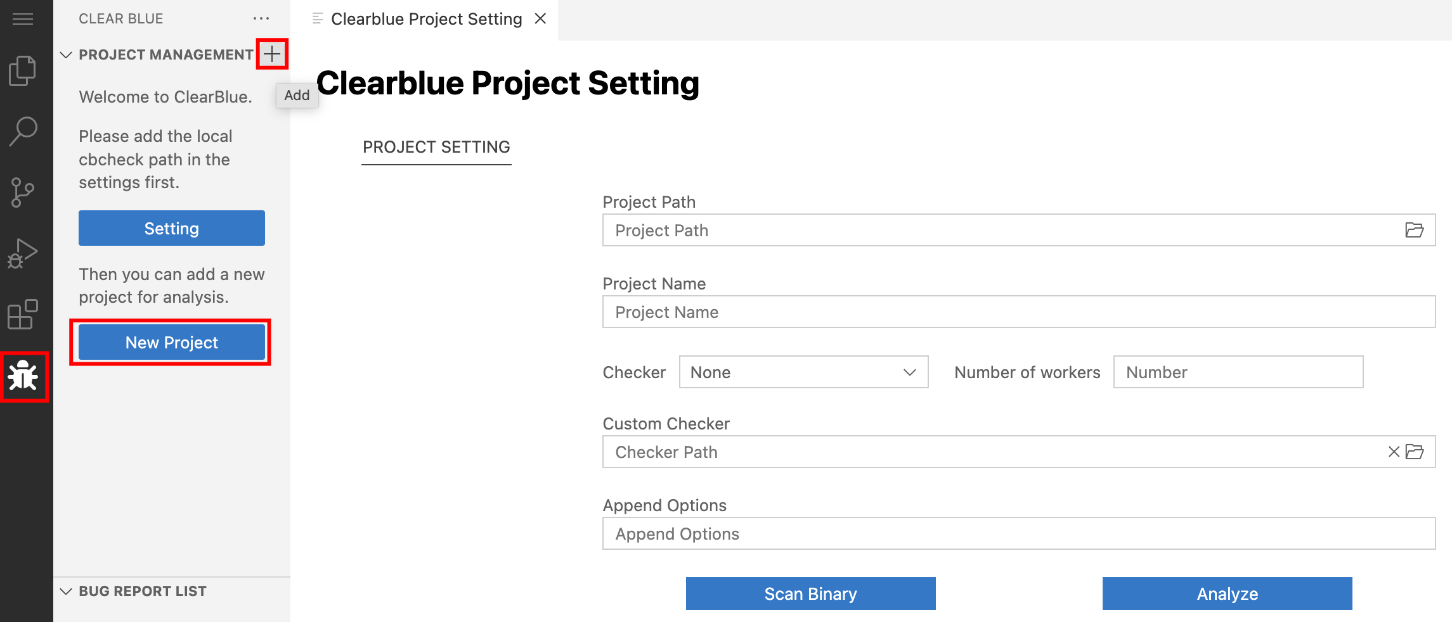1452x622 pixels.
Task: Select the Project Setting tab
Action: (436, 147)
